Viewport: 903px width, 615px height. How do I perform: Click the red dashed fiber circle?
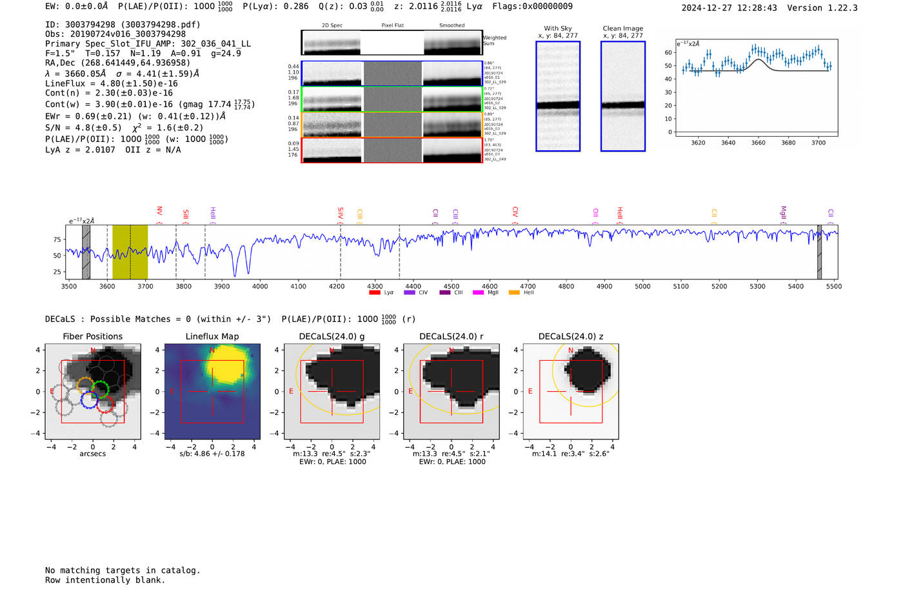tap(105, 405)
